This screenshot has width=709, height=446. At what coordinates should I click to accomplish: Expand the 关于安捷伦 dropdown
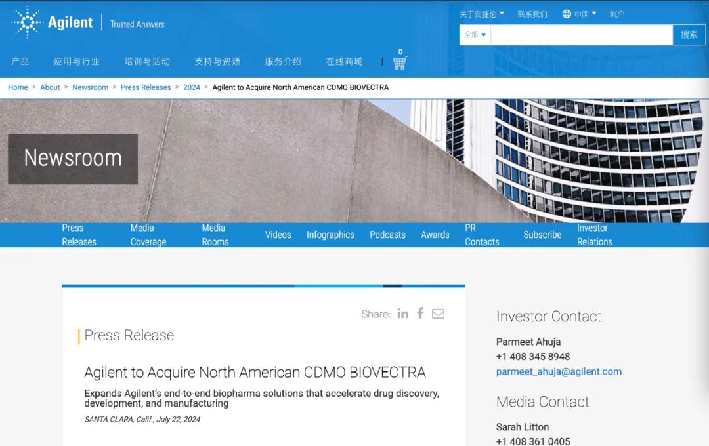tap(481, 14)
